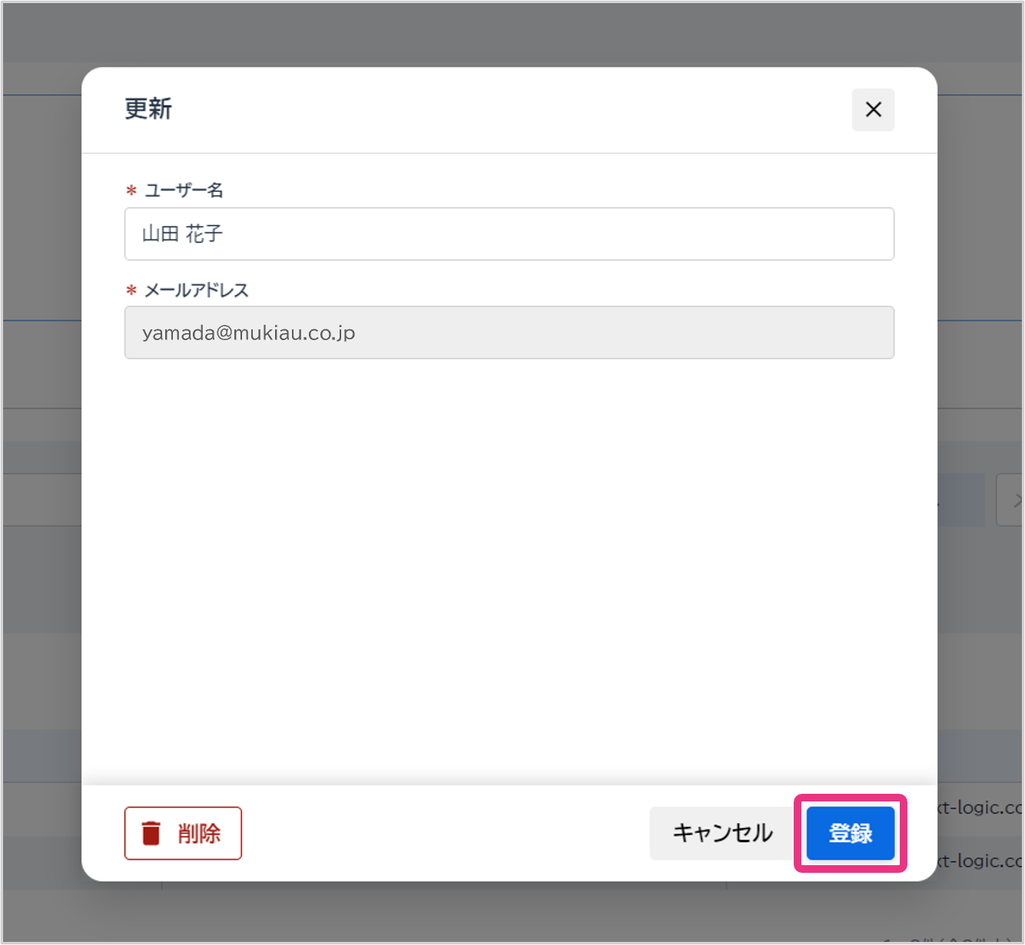Select the ユーザー名 field label
The image size is (1025, 945).
point(184,190)
